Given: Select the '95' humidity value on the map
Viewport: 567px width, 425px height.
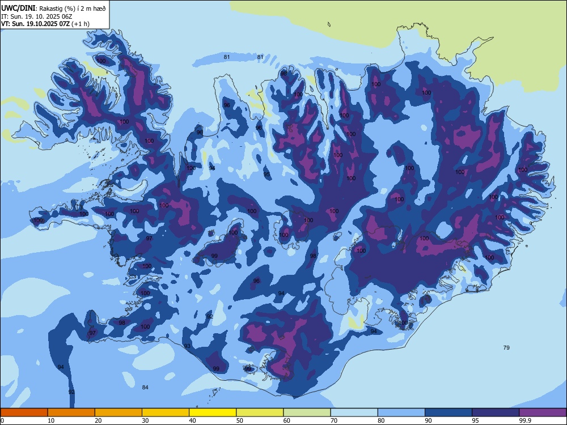Looking at the screenshot, I should click(266, 175).
